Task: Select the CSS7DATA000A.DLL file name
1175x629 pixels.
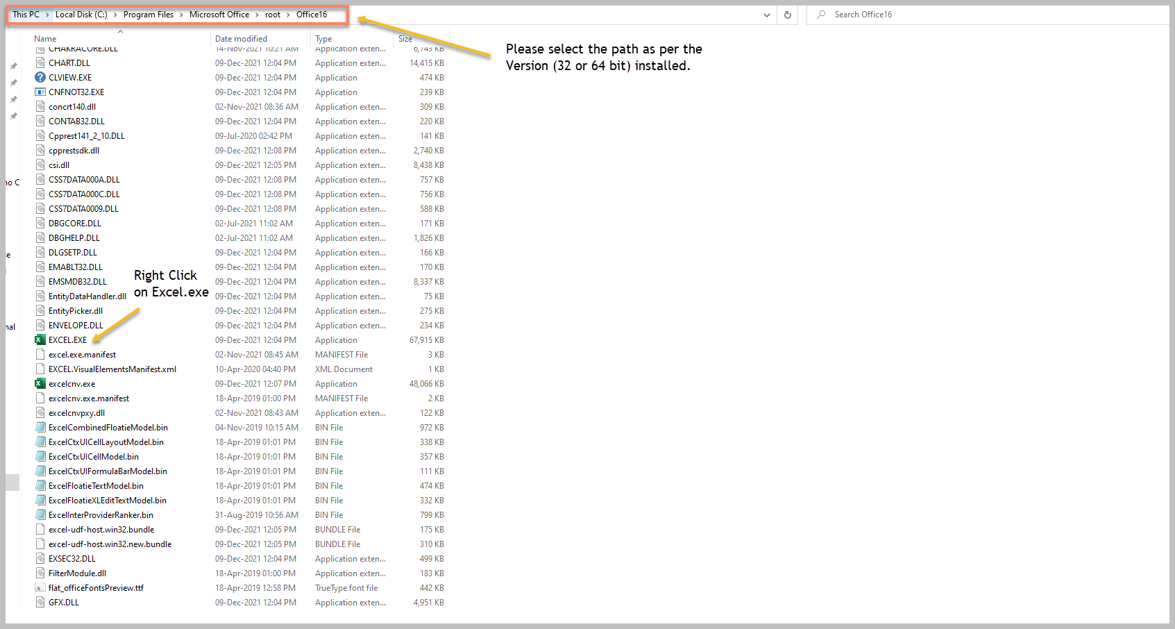Action: click(x=84, y=180)
